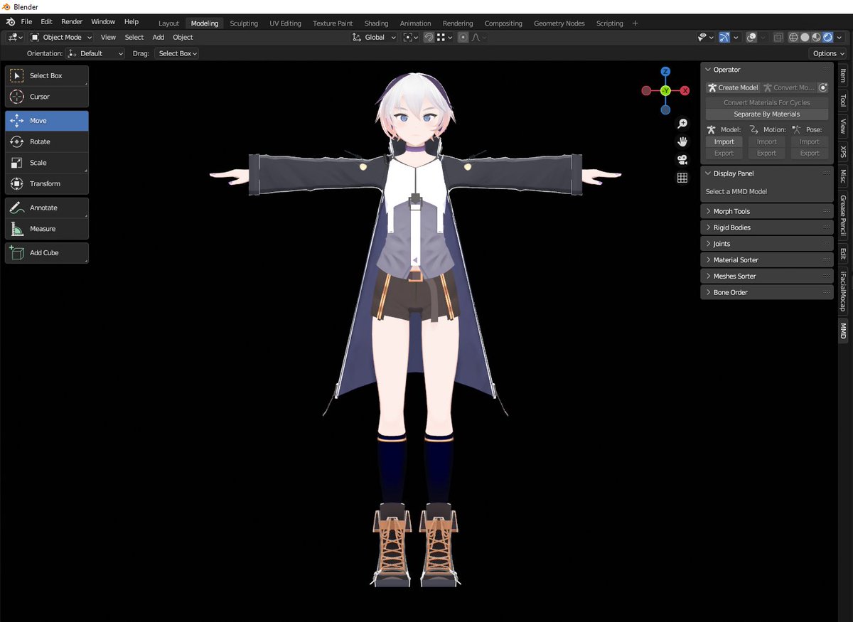
Task: Open the Orientation Default dropdown
Action: pos(95,53)
